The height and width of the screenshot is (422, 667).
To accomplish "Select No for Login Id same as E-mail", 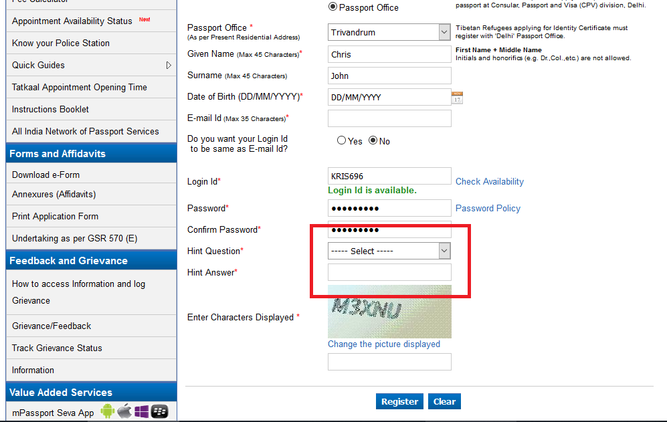I will pyautogui.click(x=372, y=140).
